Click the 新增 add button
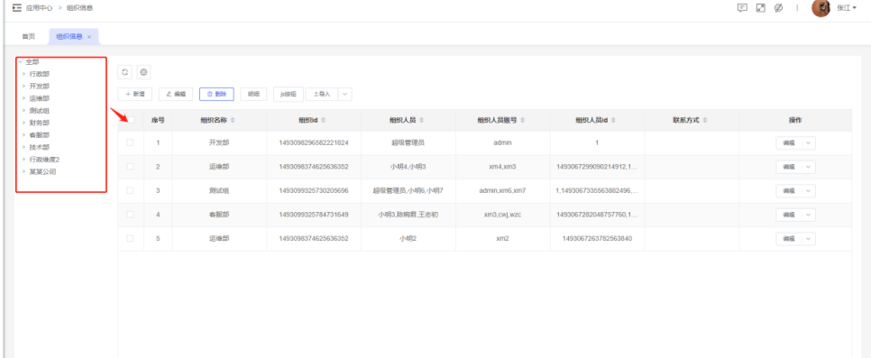 135,94
